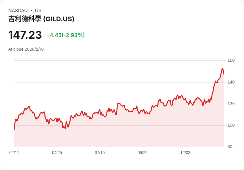This screenshot has width=244, height=170.
Task: Click the endpoint of the red price line
Action: (x=224, y=74)
